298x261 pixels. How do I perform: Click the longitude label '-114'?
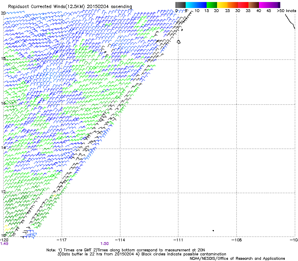120,240
